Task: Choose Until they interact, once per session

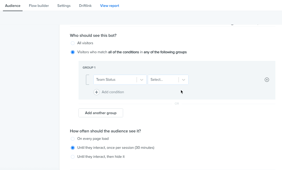Action: click(73, 148)
